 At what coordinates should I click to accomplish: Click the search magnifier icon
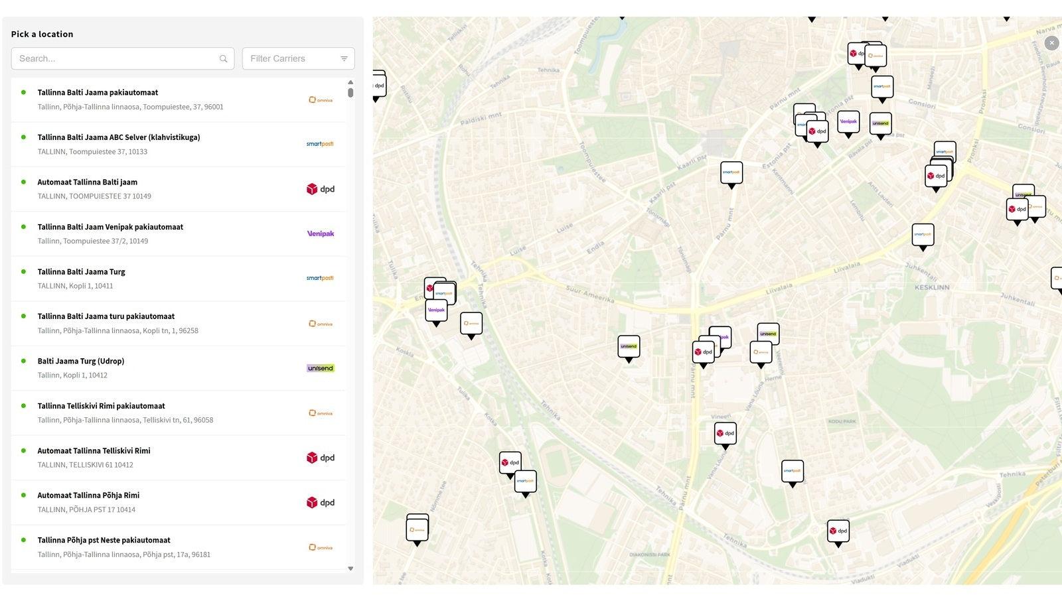224,59
